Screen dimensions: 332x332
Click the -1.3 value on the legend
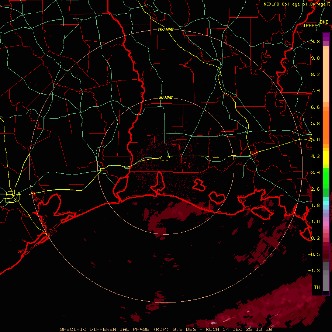(x=314, y=271)
